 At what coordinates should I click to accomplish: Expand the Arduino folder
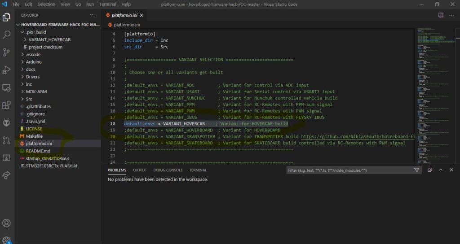34,62
